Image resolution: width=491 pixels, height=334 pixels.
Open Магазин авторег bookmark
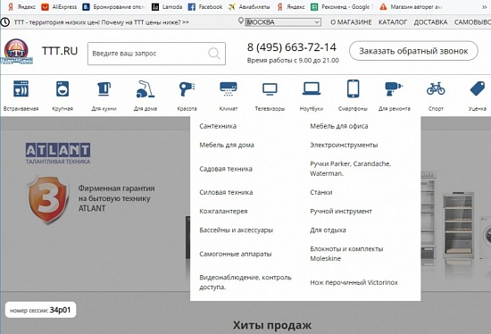tap(411, 6)
